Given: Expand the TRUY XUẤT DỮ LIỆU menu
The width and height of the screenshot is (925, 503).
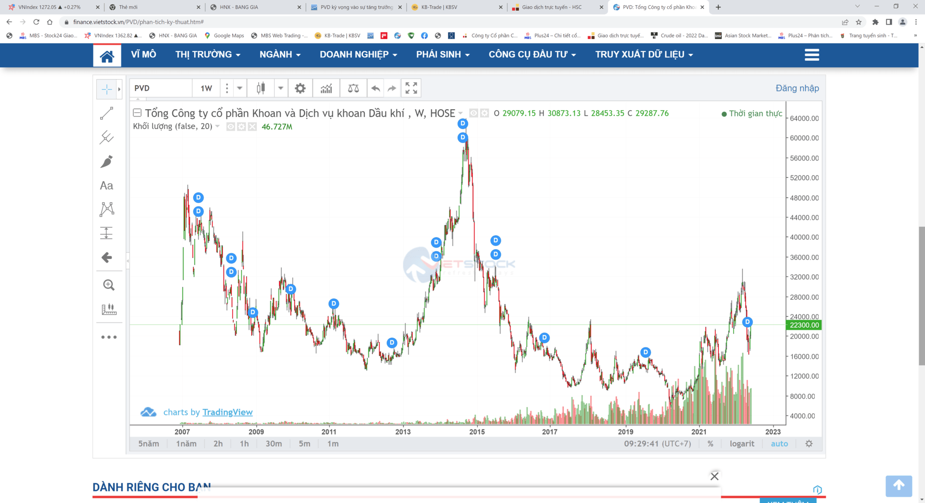Looking at the screenshot, I should pyautogui.click(x=644, y=55).
